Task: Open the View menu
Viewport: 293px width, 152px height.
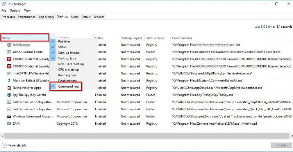Action: 27,11
